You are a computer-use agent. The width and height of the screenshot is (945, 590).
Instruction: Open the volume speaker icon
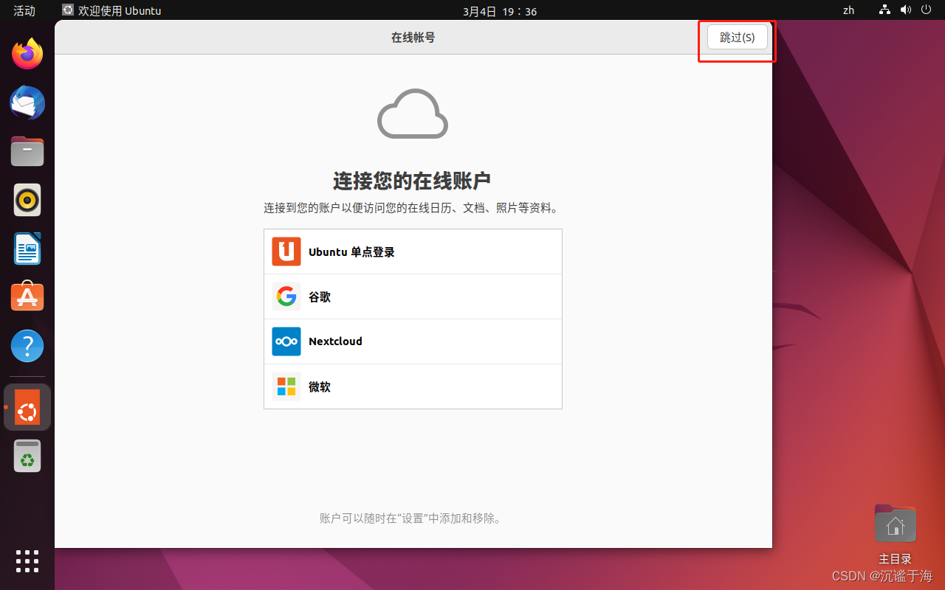(x=905, y=10)
